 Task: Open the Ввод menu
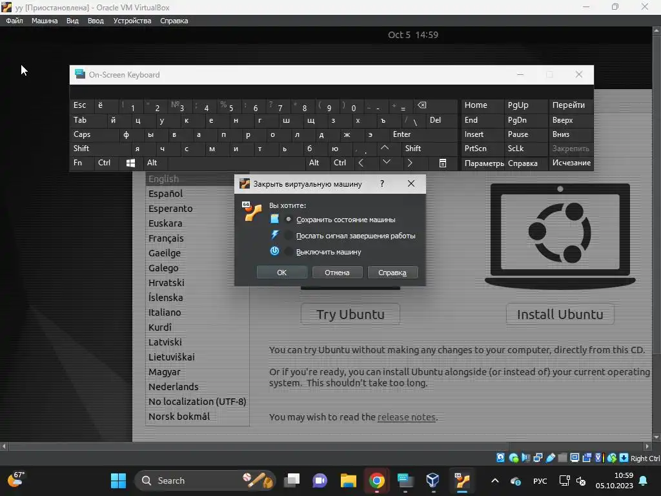pos(96,21)
